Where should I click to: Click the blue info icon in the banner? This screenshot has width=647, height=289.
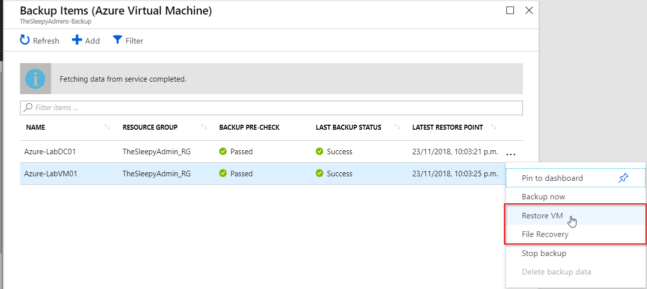36,79
